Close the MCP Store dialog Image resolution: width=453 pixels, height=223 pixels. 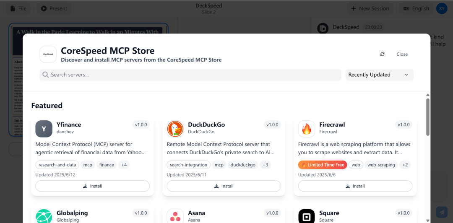pos(402,54)
